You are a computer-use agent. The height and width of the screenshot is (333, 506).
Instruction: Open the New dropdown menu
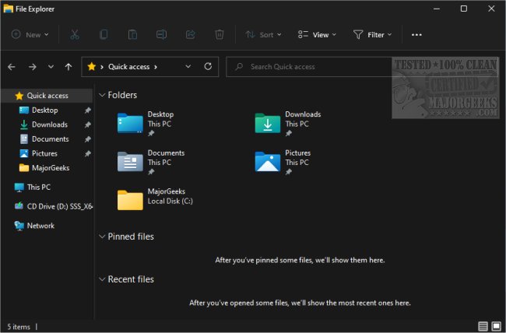tap(30, 34)
